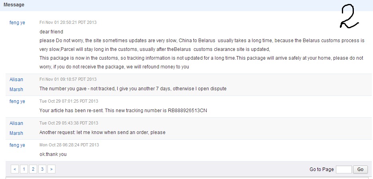Screen dimensions: 373x179
Task: Click the 'ok.thank you' message text
Action: 53,154
